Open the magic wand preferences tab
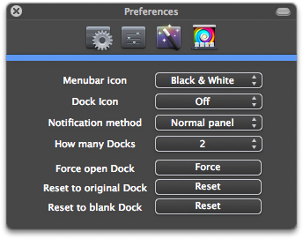The width and height of the screenshot is (303, 239). coord(168,38)
